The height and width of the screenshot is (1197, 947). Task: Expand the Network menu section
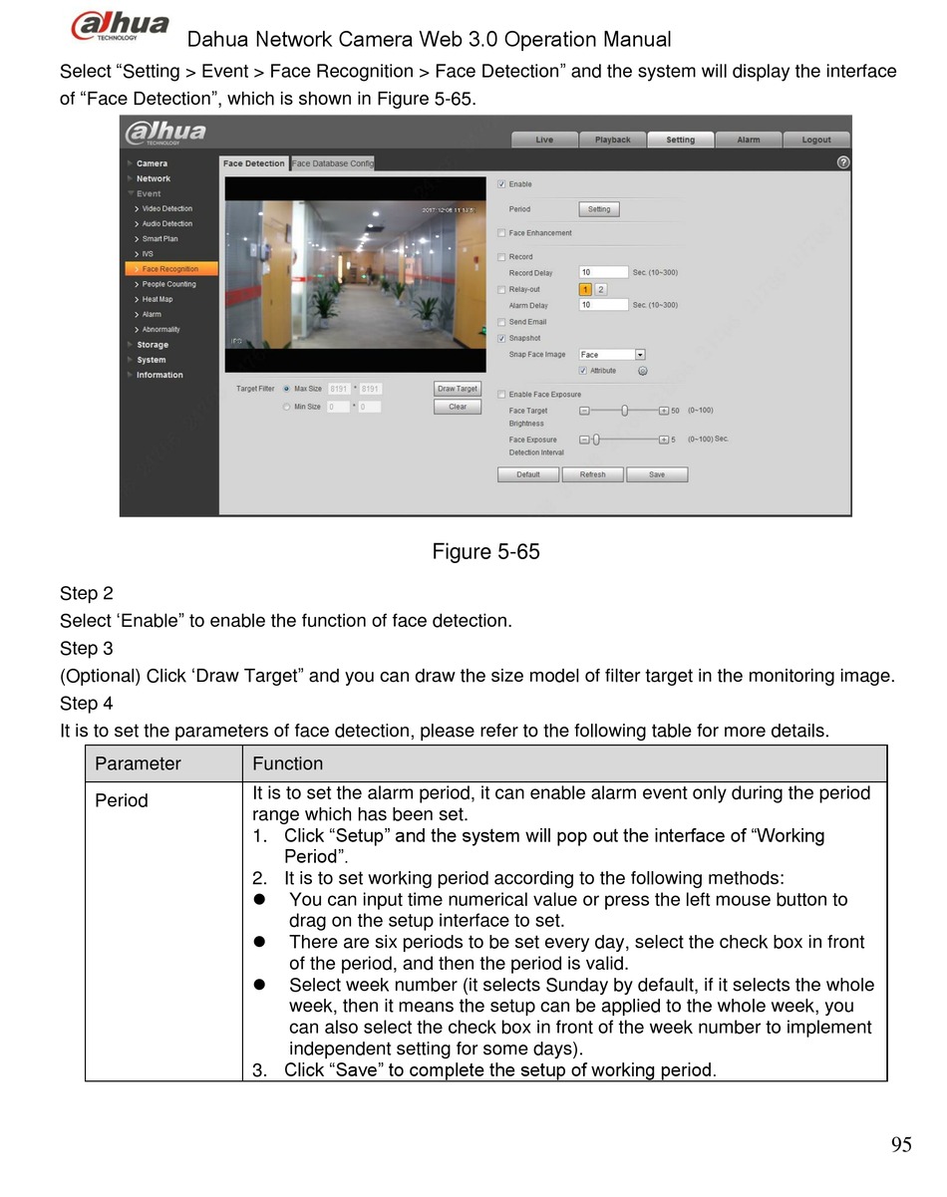[x=154, y=178]
